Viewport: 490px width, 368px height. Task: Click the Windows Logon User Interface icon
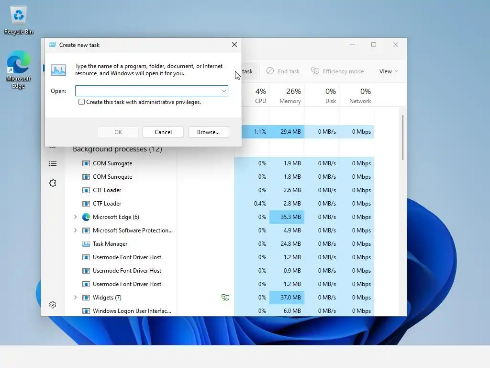[86, 311]
